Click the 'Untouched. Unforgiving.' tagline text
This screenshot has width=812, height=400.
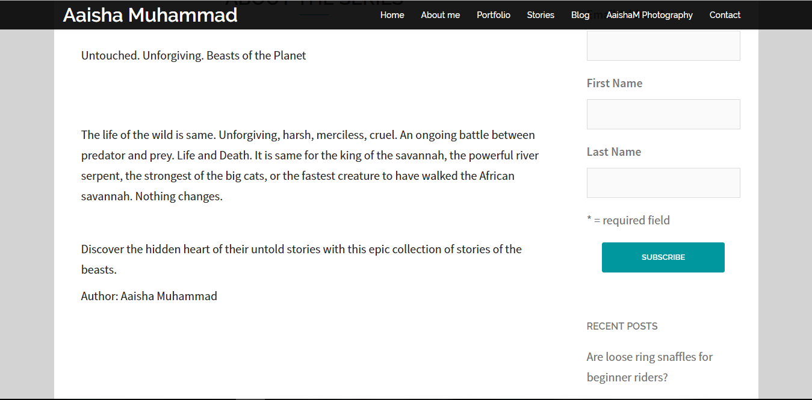(193, 55)
